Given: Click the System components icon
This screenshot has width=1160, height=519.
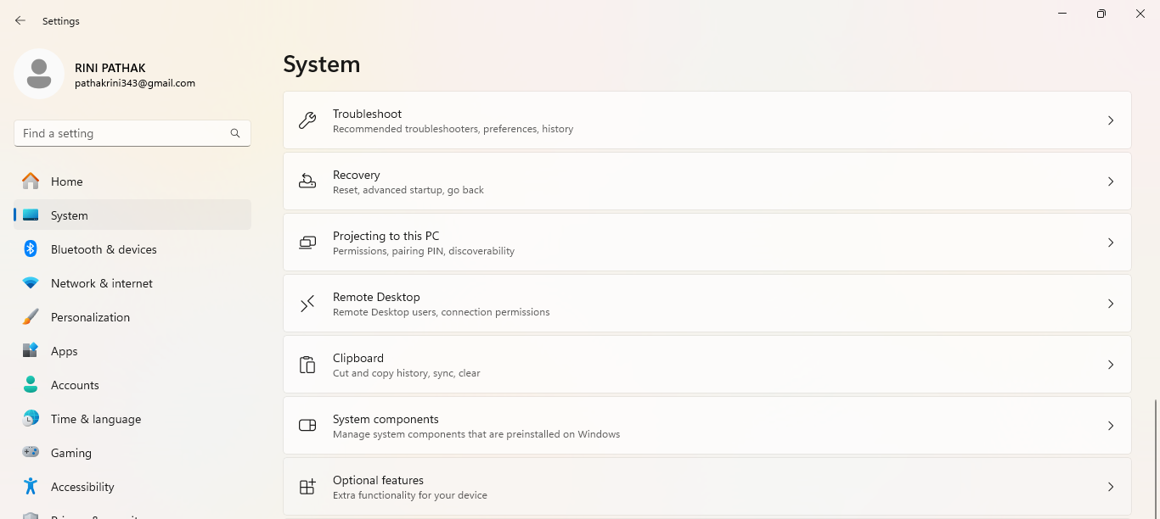Looking at the screenshot, I should [x=307, y=426].
